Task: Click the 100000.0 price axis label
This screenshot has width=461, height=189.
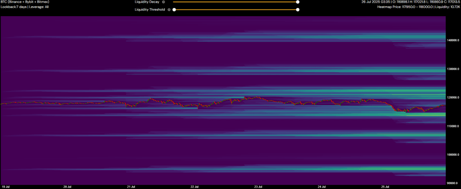Action: tap(453, 155)
